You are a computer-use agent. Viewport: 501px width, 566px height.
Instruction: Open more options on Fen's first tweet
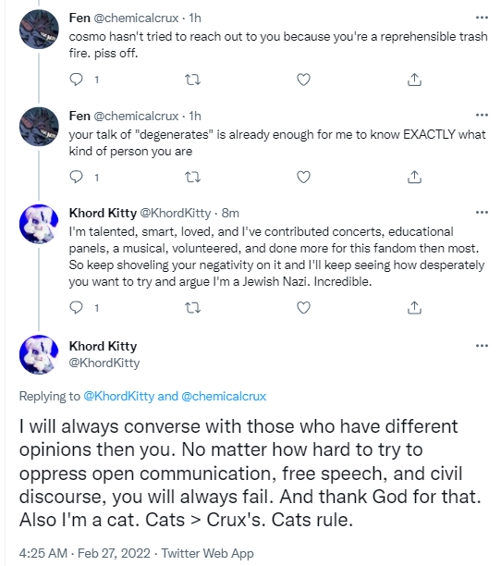click(482, 18)
